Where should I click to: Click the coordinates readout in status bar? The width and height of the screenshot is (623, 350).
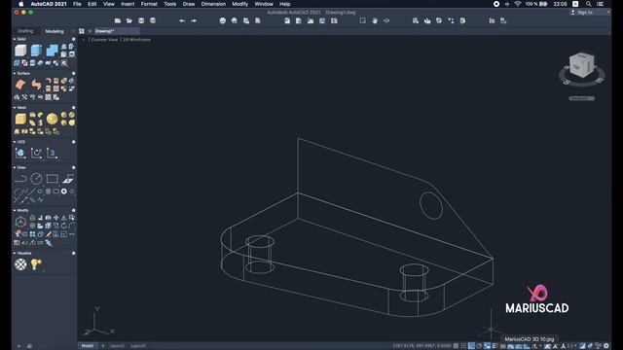pos(421,346)
